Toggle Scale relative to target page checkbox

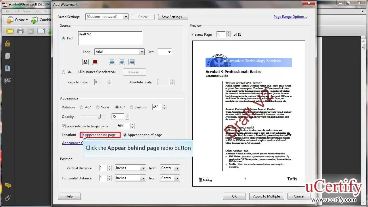coord(64,126)
